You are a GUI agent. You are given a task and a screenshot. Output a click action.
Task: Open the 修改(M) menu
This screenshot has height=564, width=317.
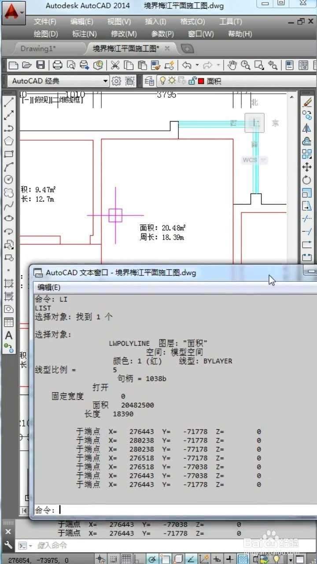(x=124, y=34)
